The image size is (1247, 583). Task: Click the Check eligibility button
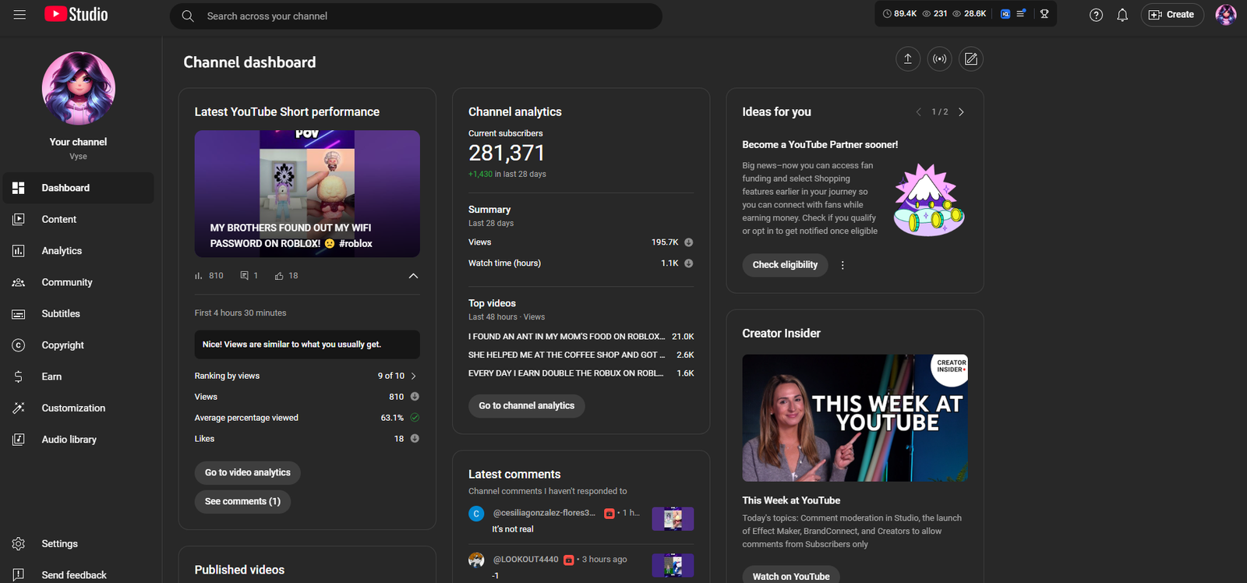pos(785,265)
